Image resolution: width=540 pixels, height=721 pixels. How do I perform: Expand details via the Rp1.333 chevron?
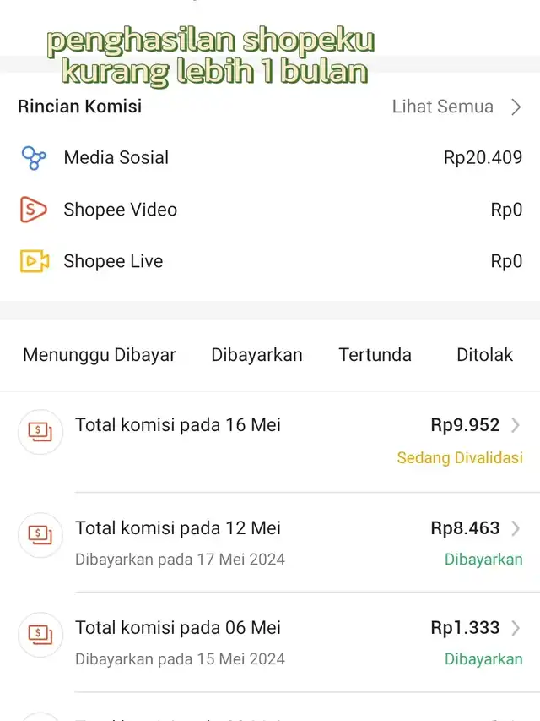[x=516, y=628]
